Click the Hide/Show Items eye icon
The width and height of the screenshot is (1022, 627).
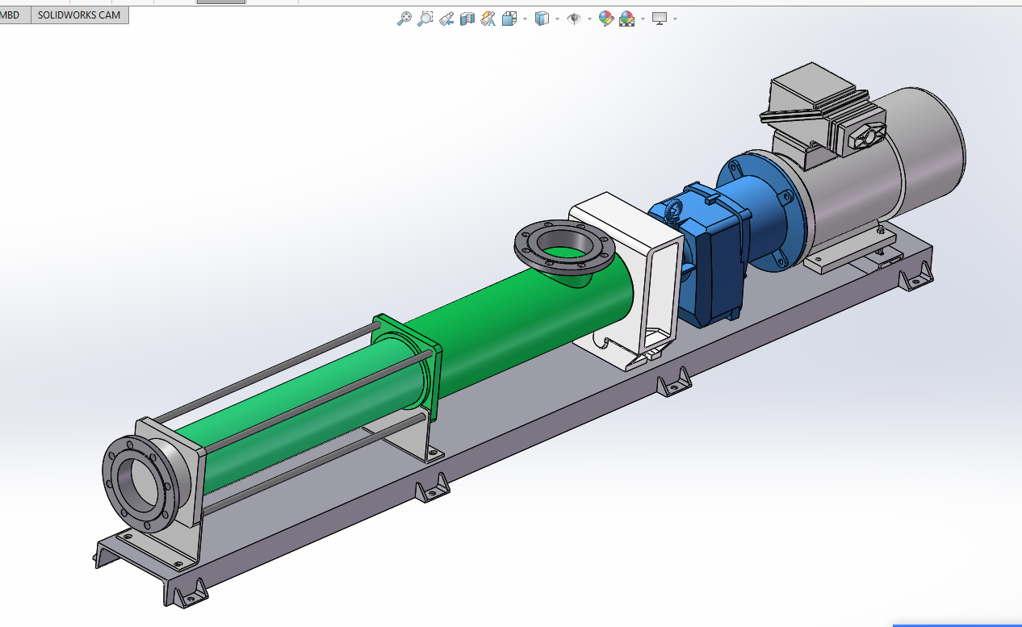(574, 19)
